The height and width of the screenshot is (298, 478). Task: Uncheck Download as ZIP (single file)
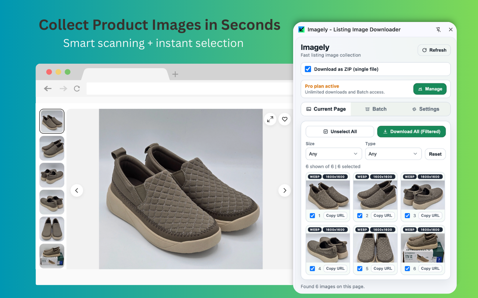(308, 69)
